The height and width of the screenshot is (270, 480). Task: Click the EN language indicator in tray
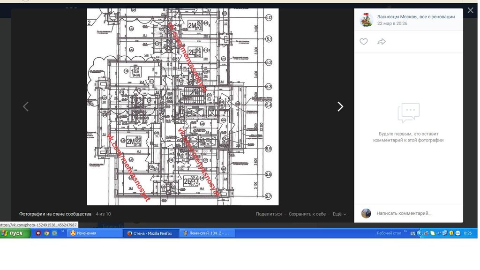click(x=412, y=233)
